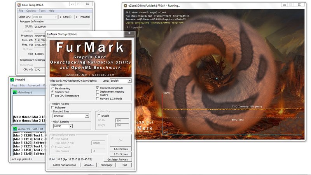Image resolution: width=311 pixels, height=175 pixels.
Task: Select the Benchmarking run mode
Action: tap(52, 88)
